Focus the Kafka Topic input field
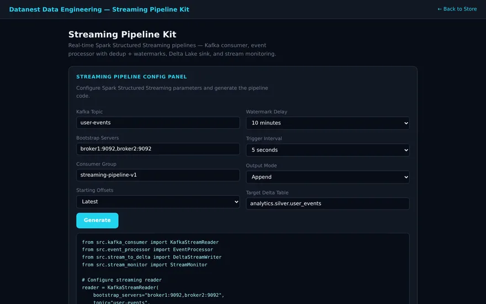 click(158, 123)
